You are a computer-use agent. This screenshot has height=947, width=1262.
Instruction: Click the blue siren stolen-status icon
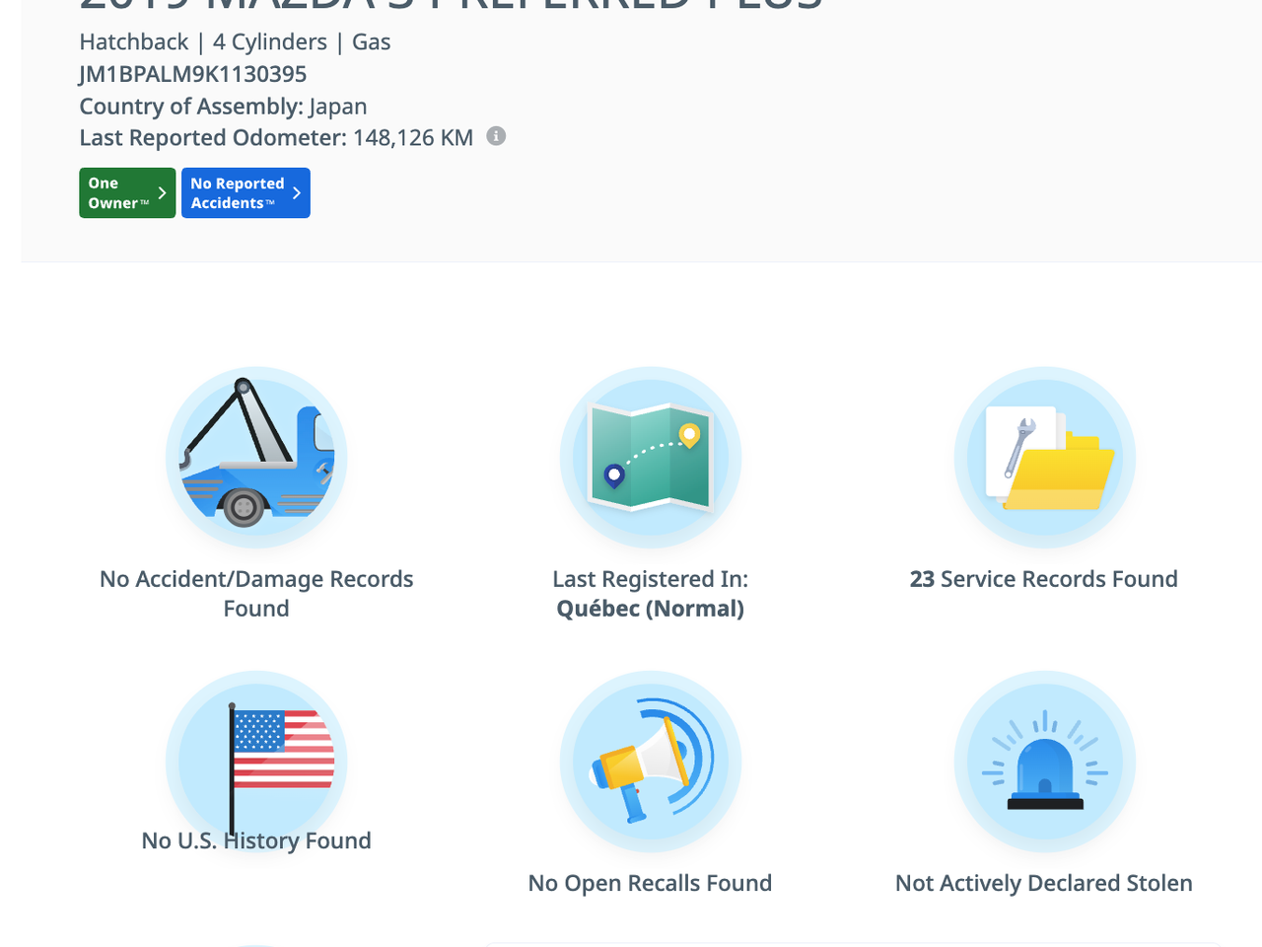[x=1044, y=762]
